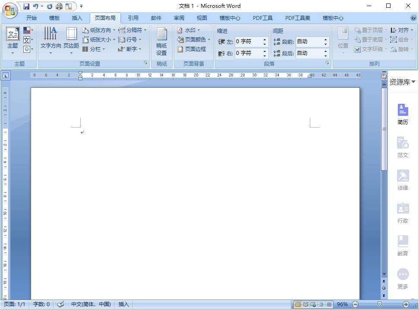Click 页面: 1/1 in the status bar
The height and width of the screenshot is (310, 419).
point(14,304)
